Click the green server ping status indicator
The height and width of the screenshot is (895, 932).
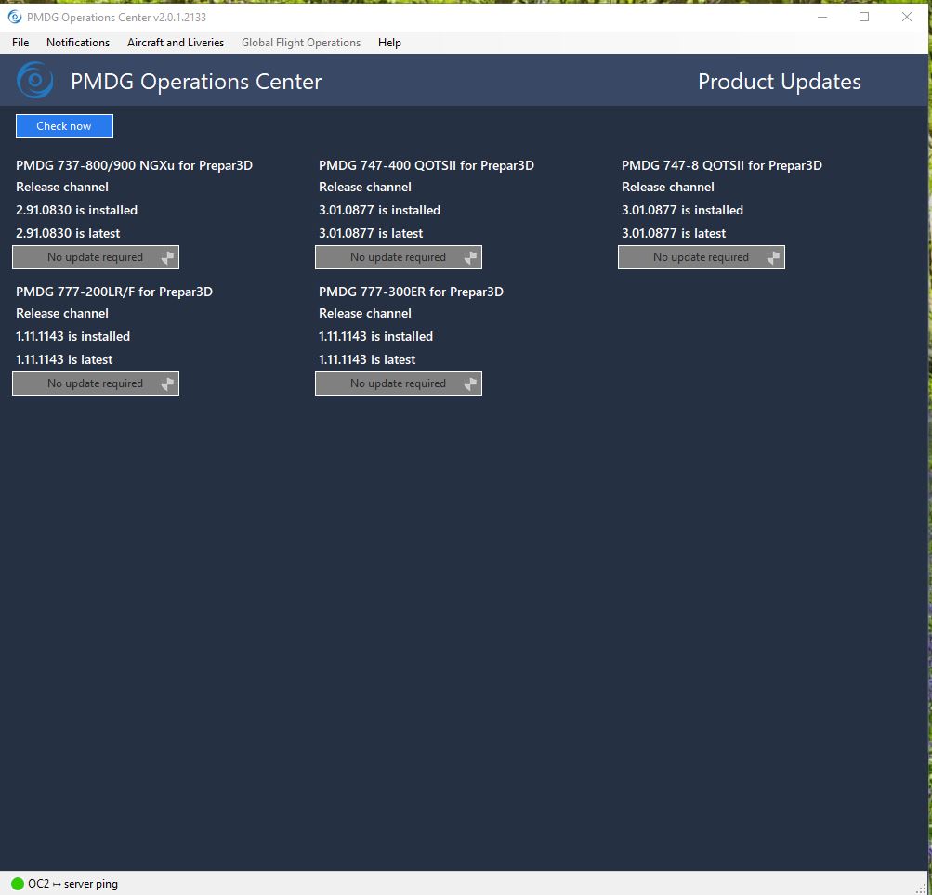pos(18,884)
